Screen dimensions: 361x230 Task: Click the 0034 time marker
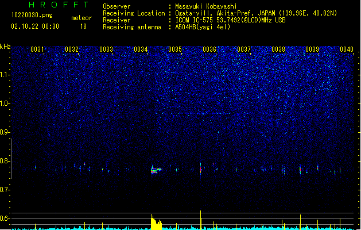[141, 49]
